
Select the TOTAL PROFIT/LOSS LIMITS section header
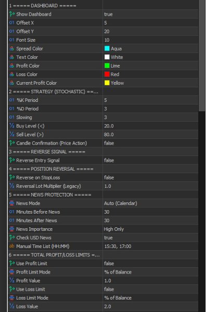coord(103,255)
